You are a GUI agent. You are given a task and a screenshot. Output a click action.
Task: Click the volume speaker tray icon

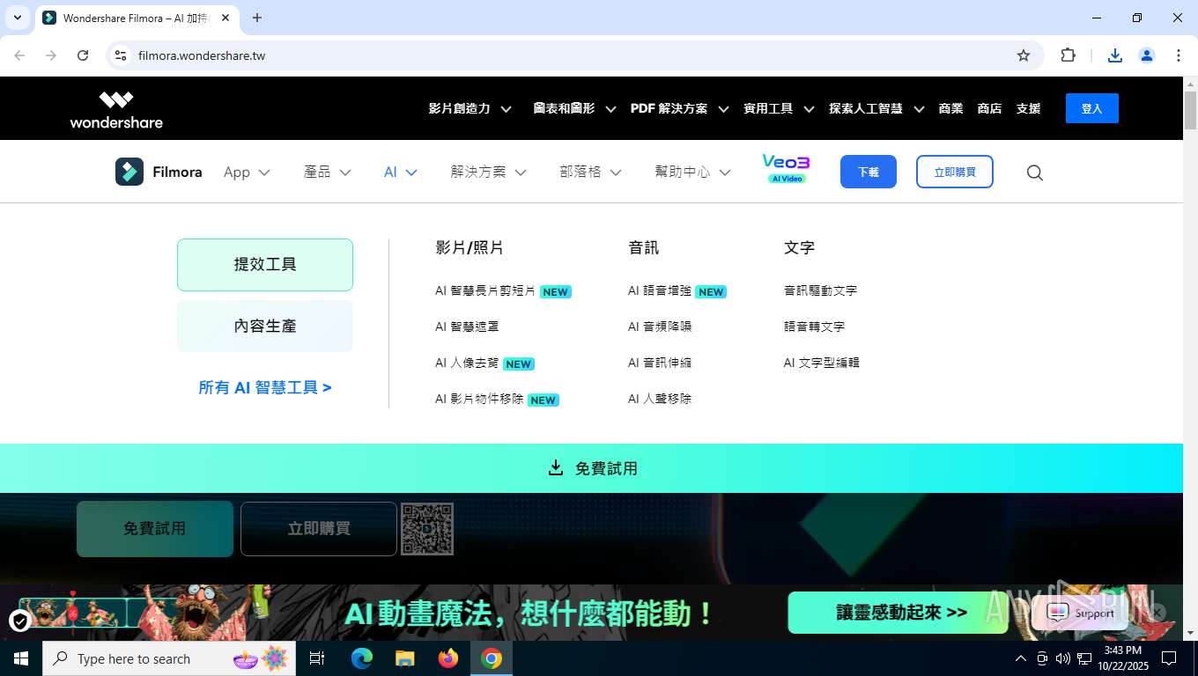click(1062, 658)
